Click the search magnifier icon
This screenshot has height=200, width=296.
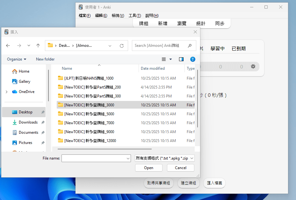[x=190, y=46]
